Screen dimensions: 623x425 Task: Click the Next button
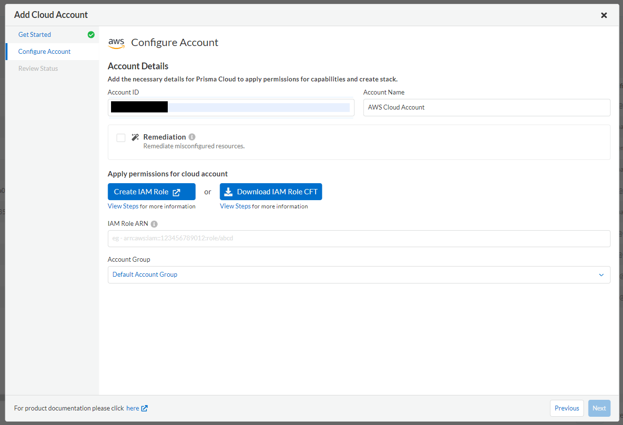(599, 408)
